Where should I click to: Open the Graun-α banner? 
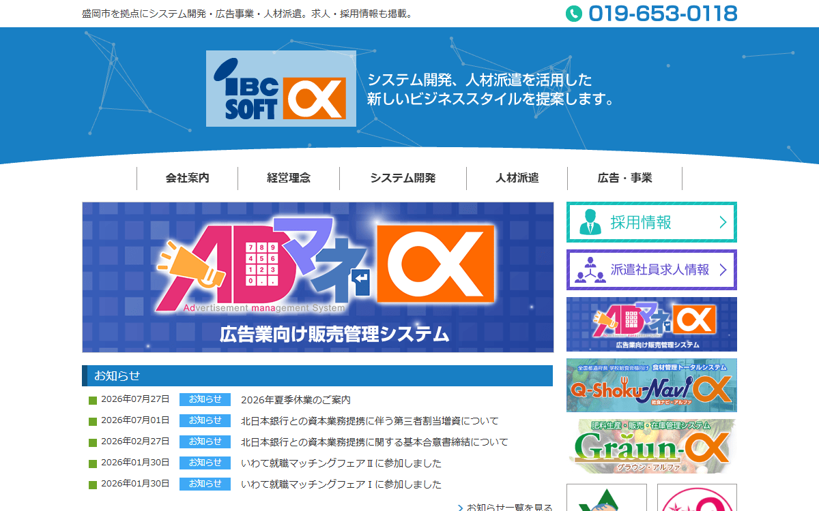click(x=652, y=446)
